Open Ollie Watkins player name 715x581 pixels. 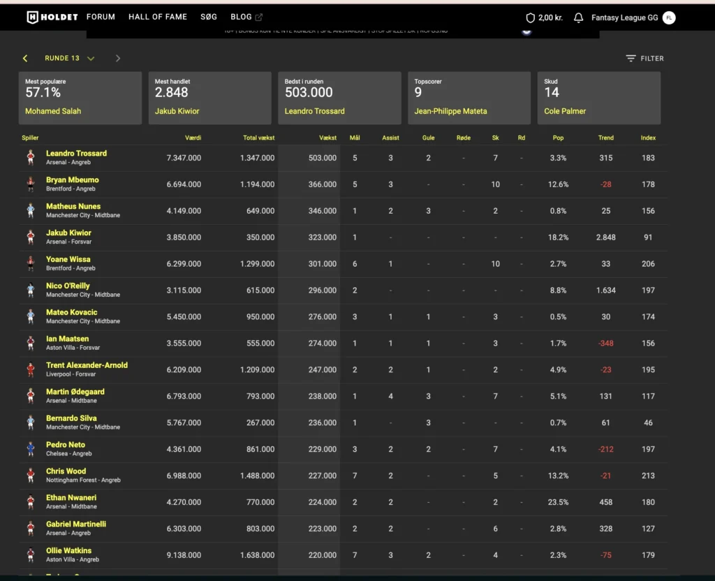(68, 550)
